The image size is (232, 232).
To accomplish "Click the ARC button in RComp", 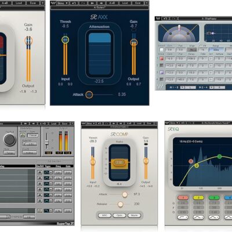I will (x=104, y=215).
